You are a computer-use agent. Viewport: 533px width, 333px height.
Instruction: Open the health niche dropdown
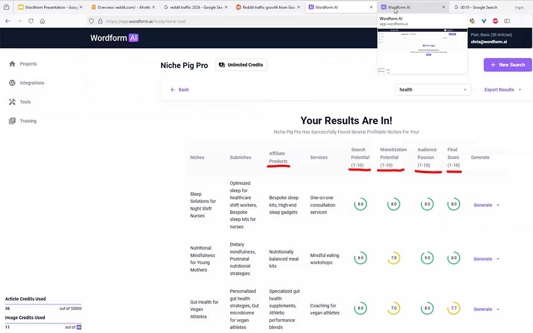click(433, 89)
